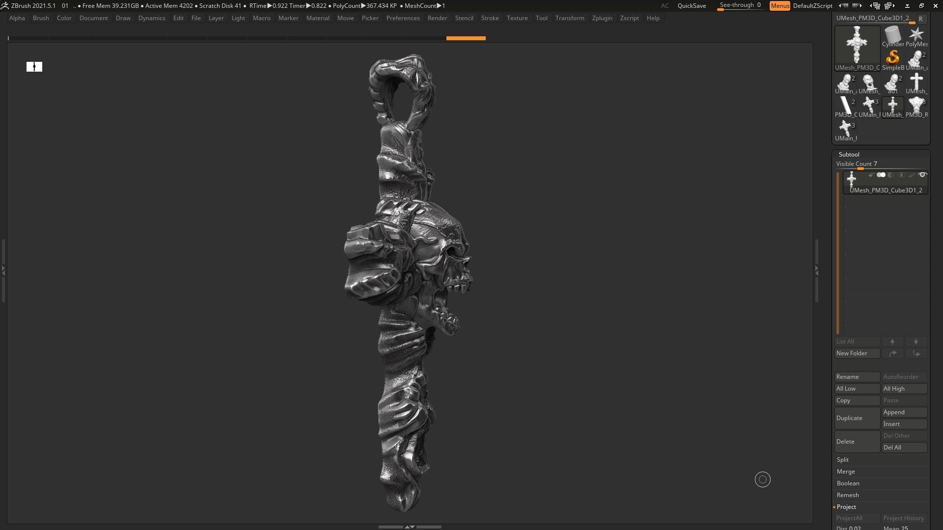This screenshot has height=530, width=943.
Task: Click the AC auto-collapse indicator
Action: (x=665, y=5)
